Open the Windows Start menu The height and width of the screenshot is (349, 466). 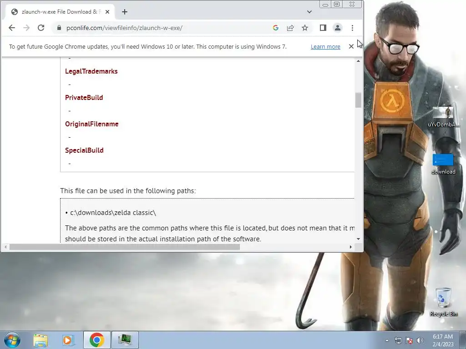pyautogui.click(x=12, y=340)
